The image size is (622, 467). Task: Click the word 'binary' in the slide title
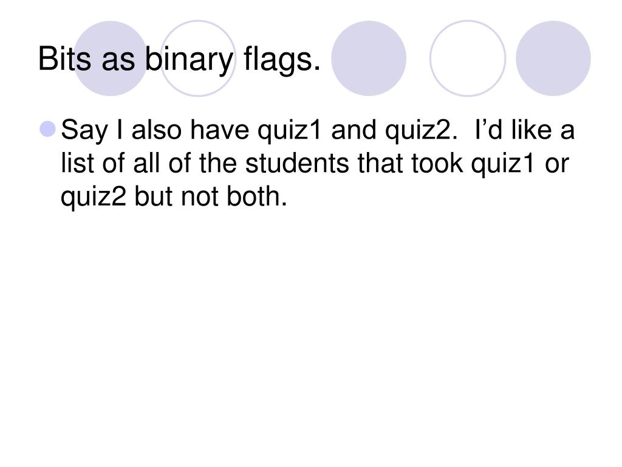coord(189,60)
